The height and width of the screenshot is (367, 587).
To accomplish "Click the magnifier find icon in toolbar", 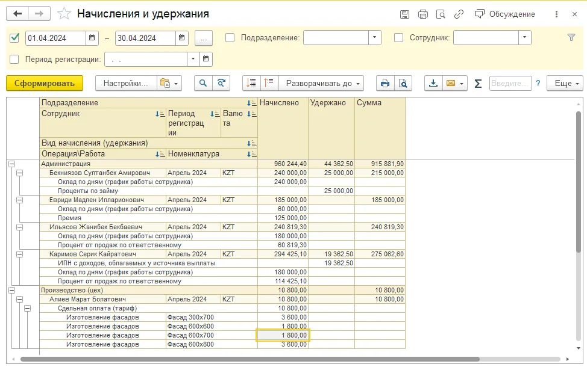I will (203, 83).
